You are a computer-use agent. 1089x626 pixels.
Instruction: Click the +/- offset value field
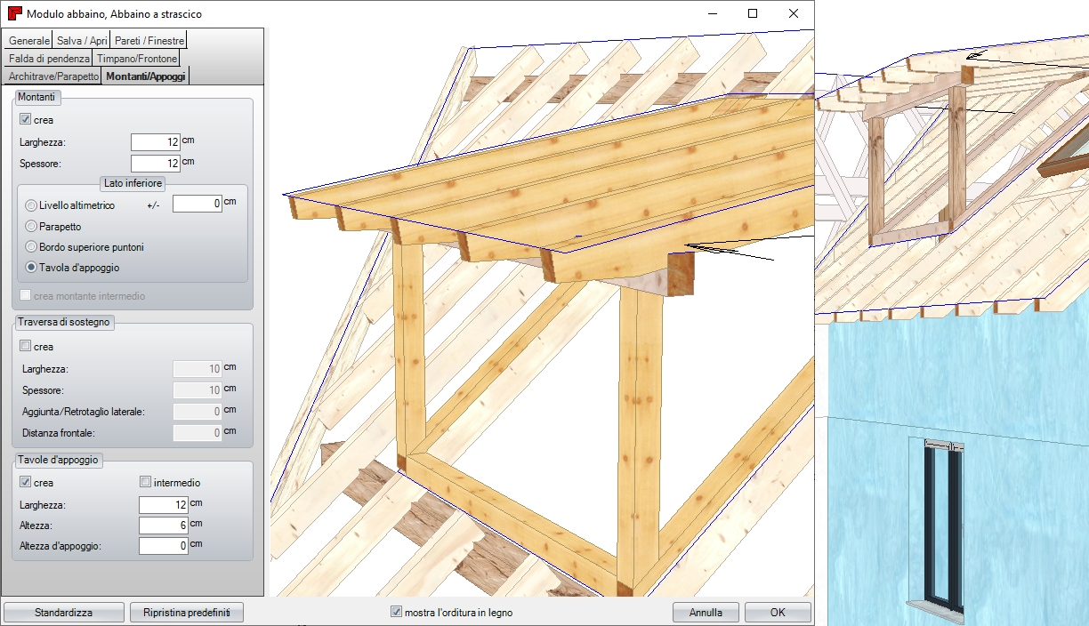click(197, 204)
